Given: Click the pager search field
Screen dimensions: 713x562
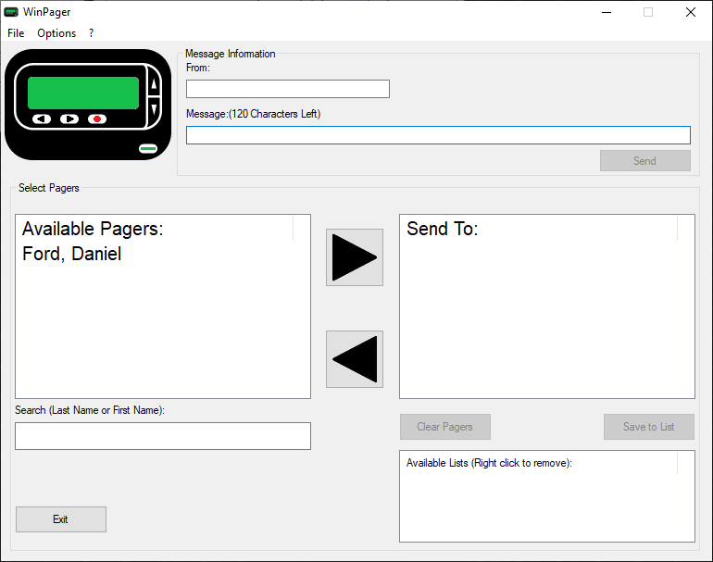Looking at the screenshot, I should click(163, 436).
